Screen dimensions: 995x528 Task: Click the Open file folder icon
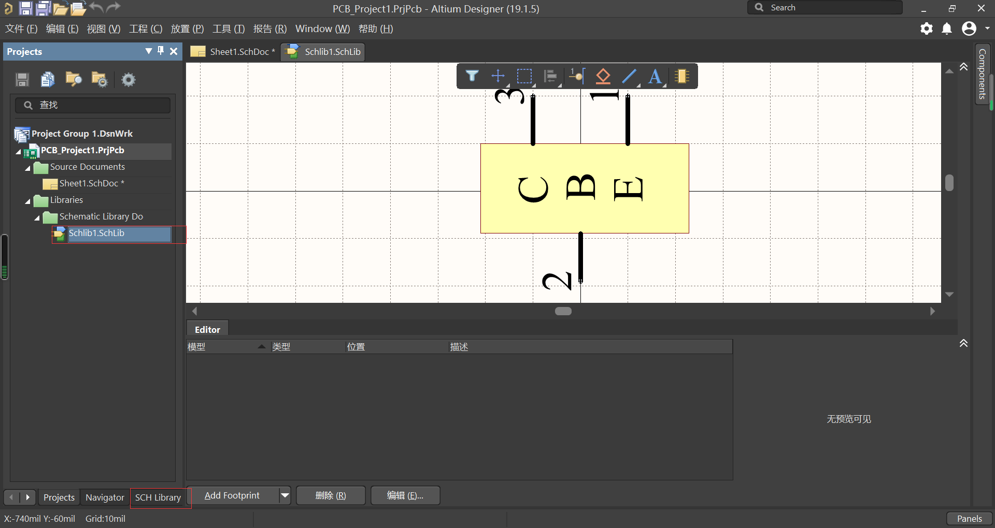pos(60,8)
